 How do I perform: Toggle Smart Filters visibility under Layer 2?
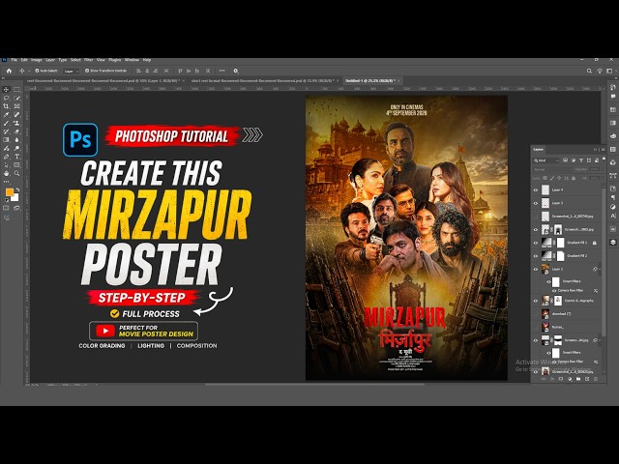point(548,281)
